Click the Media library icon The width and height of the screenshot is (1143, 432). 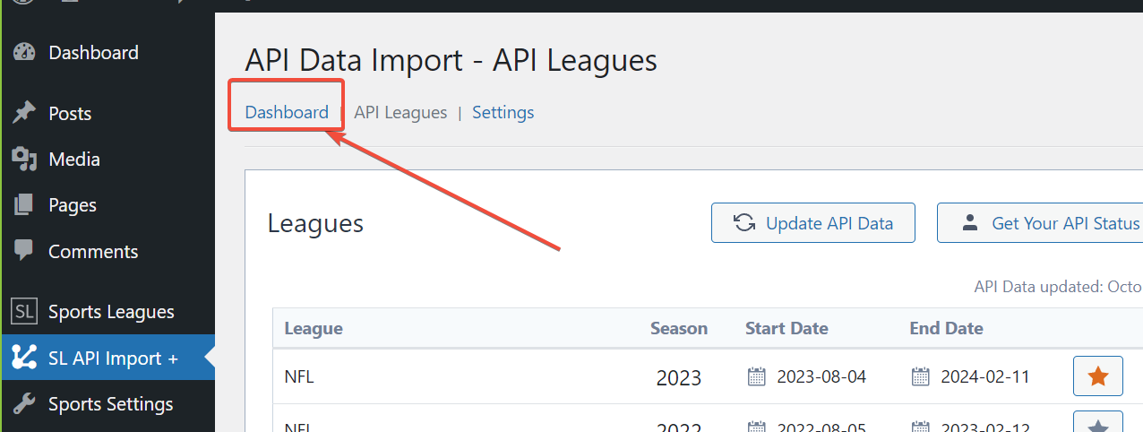click(x=24, y=160)
